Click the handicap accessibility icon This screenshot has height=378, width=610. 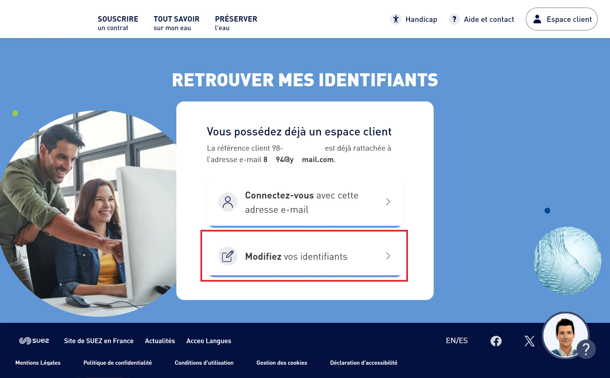[x=395, y=19]
